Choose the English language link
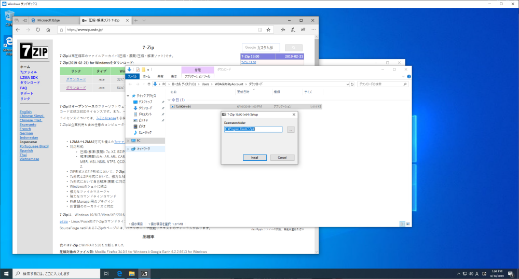The image size is (519, 279). (x=25, y=111)
